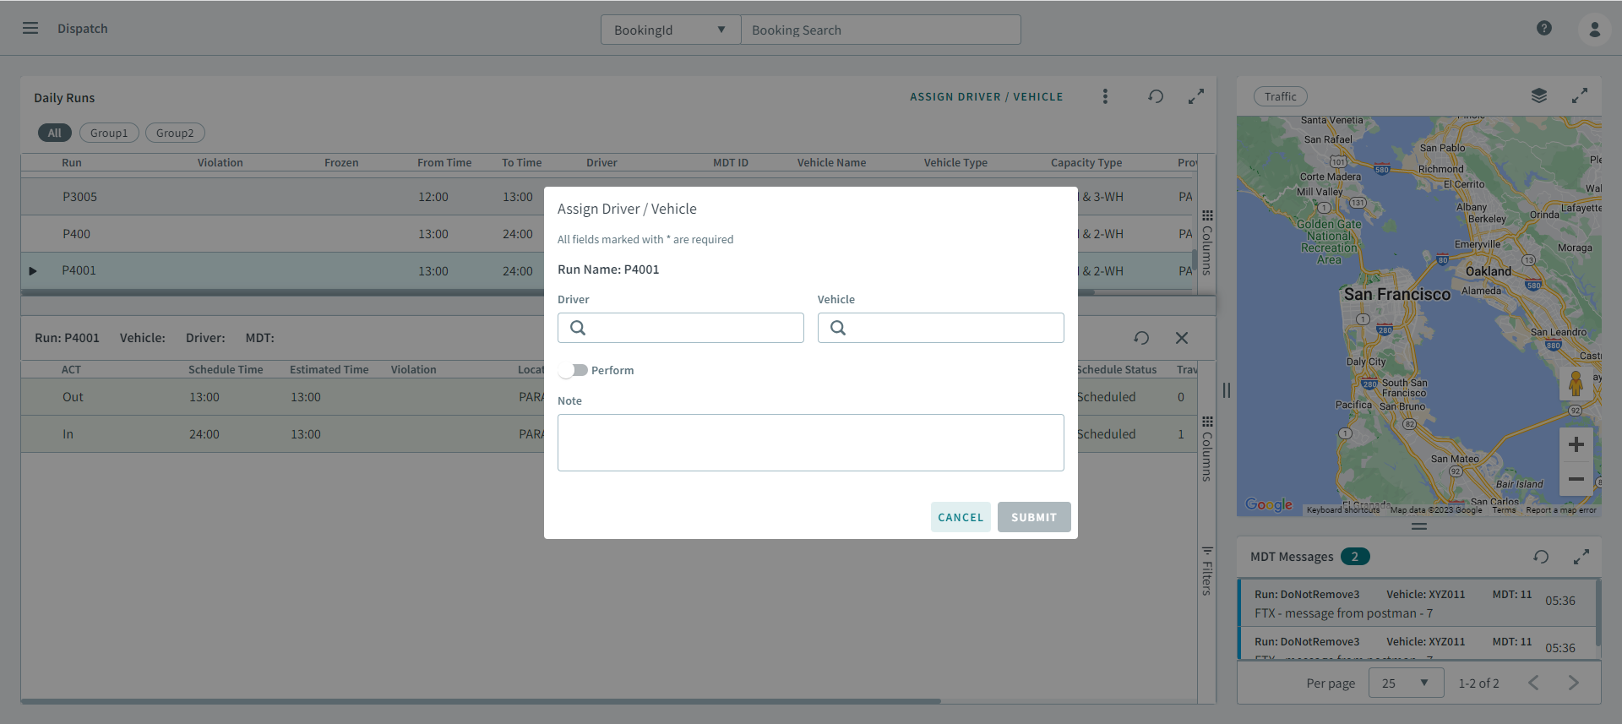Screen dimensions: 1622x724
Task: Focus the Note text area
Action: click(x=811, y=443)
